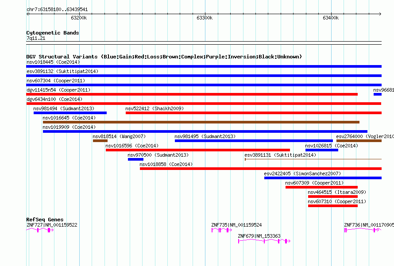Click the blue bar under nsv981495
This screenshot has height=266, width=394.
[254, 141]
